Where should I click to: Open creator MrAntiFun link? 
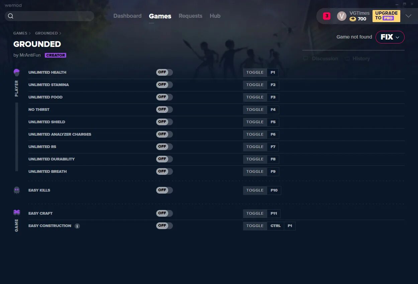tap(30, 55)
